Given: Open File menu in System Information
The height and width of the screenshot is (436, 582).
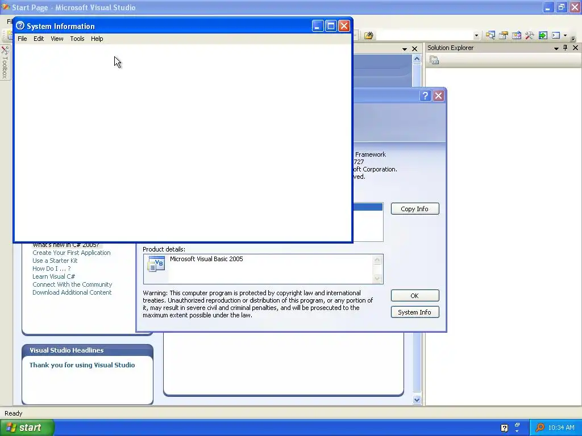Looking at the screenshot, I should pos(22,39).
